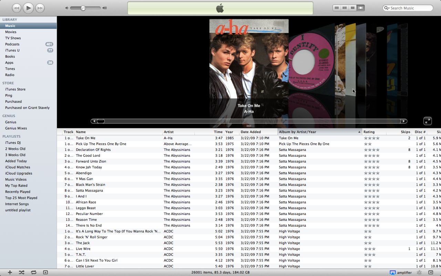Select the song 'Satta Massagana'

click(x=89, y=190)
